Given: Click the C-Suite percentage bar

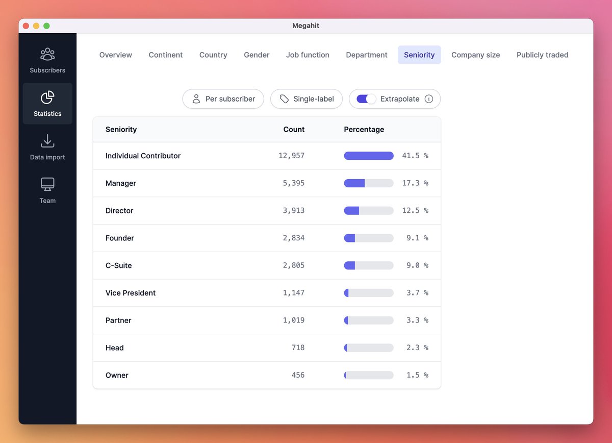Looking at the screenshot, I should click(369, 265).
